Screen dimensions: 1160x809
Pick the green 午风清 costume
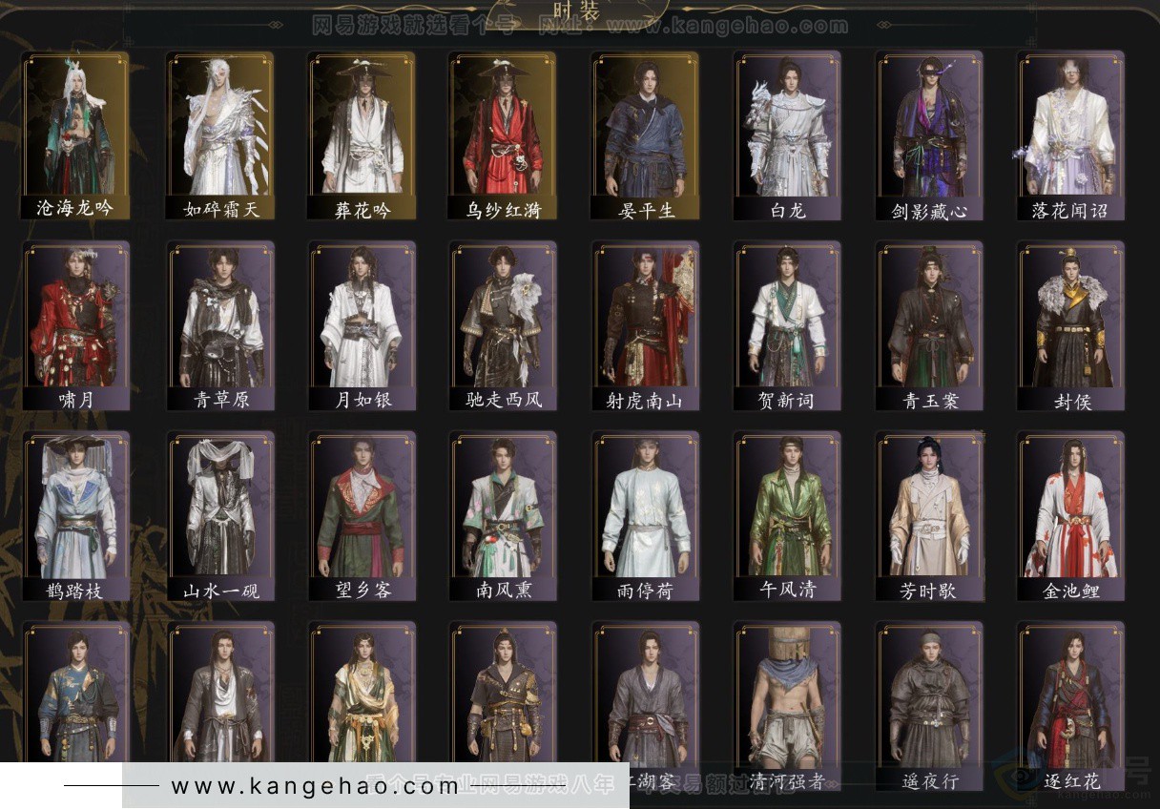[788, 516]
